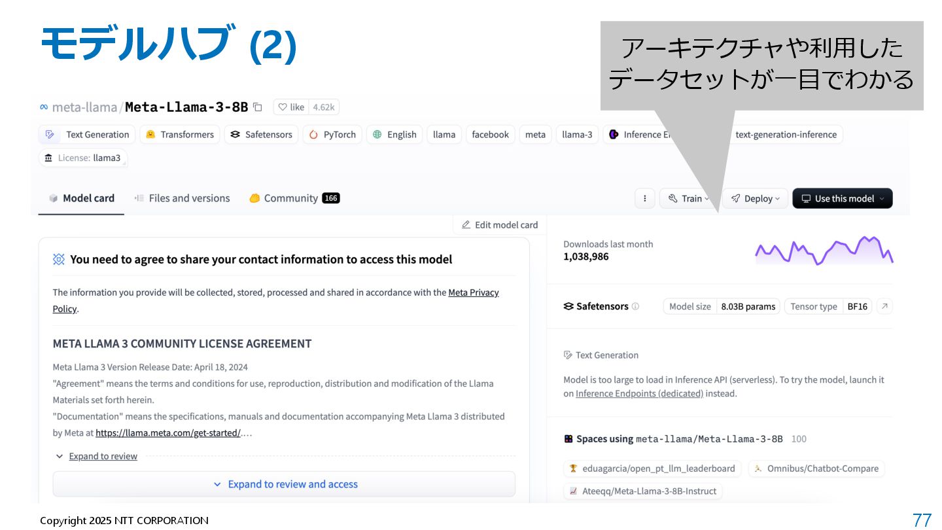Select the llama-3 tag
The image size is (942, 530).
[x=577, y=135]
